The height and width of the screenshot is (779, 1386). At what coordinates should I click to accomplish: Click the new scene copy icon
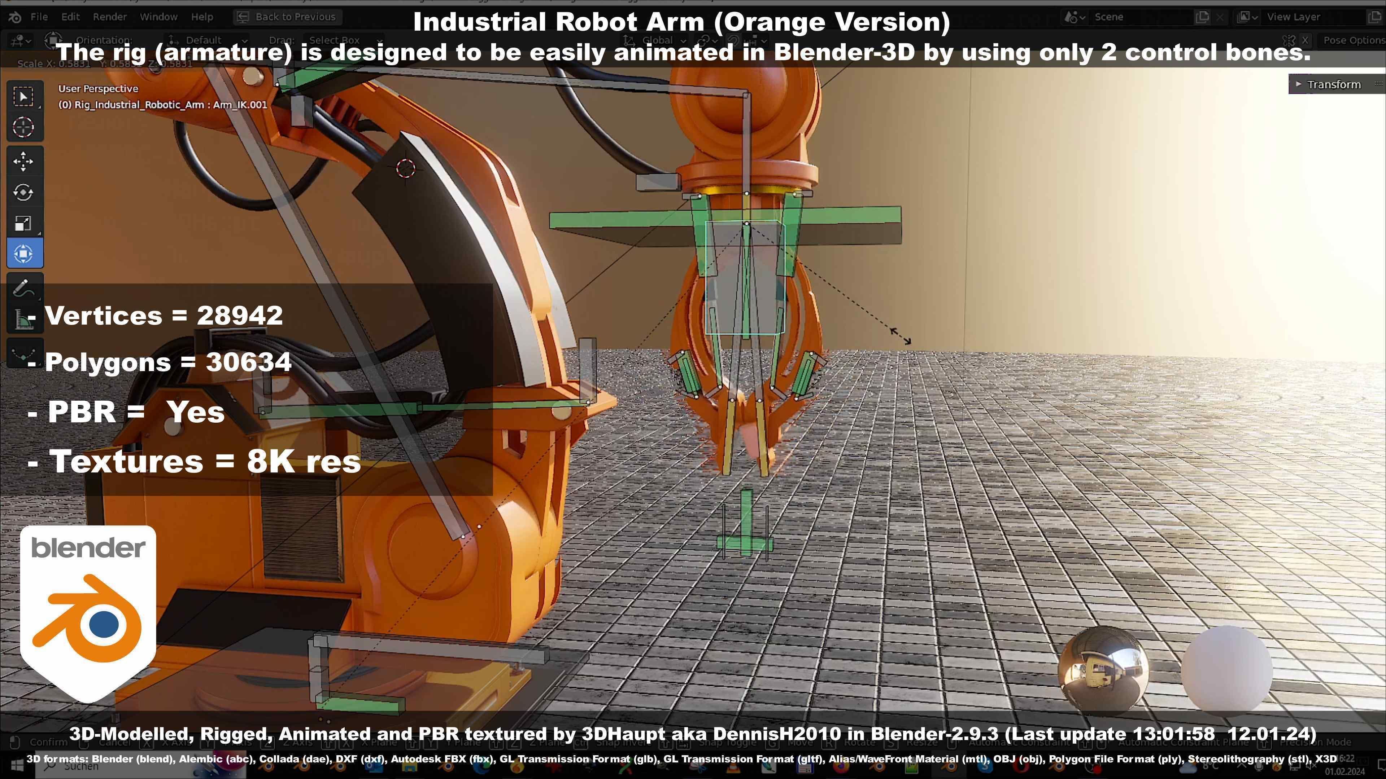click(1202, 17)
